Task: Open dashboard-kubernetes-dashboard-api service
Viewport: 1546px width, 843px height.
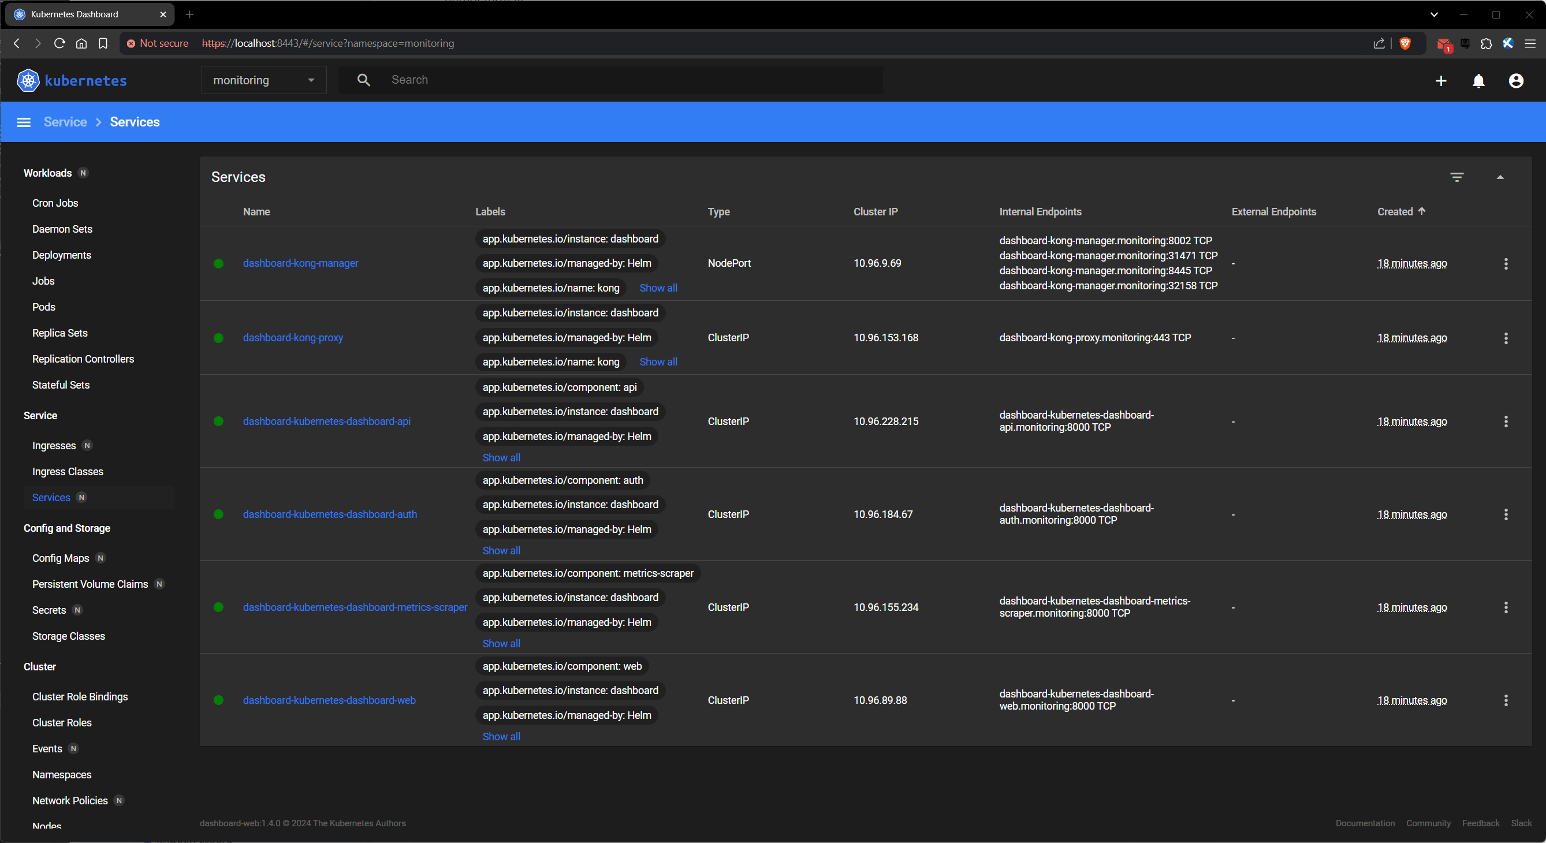Action: 326,421
